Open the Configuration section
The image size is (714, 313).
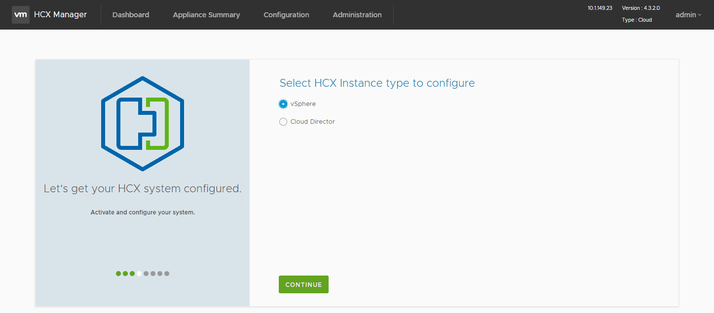coord(286,15)
